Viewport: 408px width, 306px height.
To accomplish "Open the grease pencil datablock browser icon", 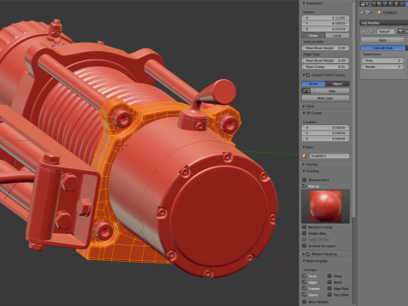I will 305,91.
